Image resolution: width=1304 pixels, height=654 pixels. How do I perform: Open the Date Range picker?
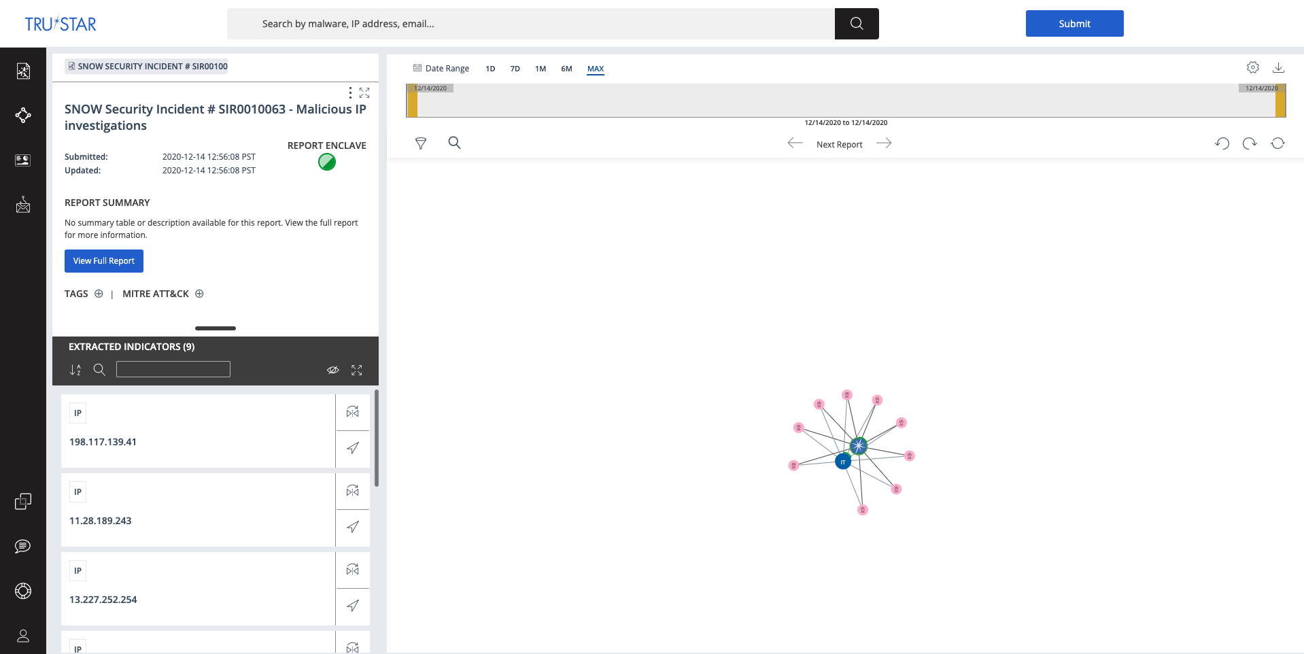click(x=441, y=69)
